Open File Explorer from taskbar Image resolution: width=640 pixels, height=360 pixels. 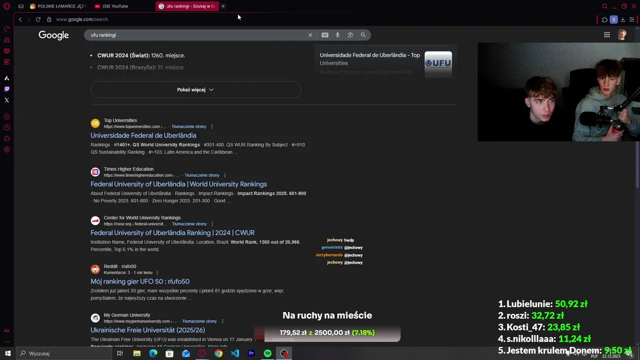point(136,353)
